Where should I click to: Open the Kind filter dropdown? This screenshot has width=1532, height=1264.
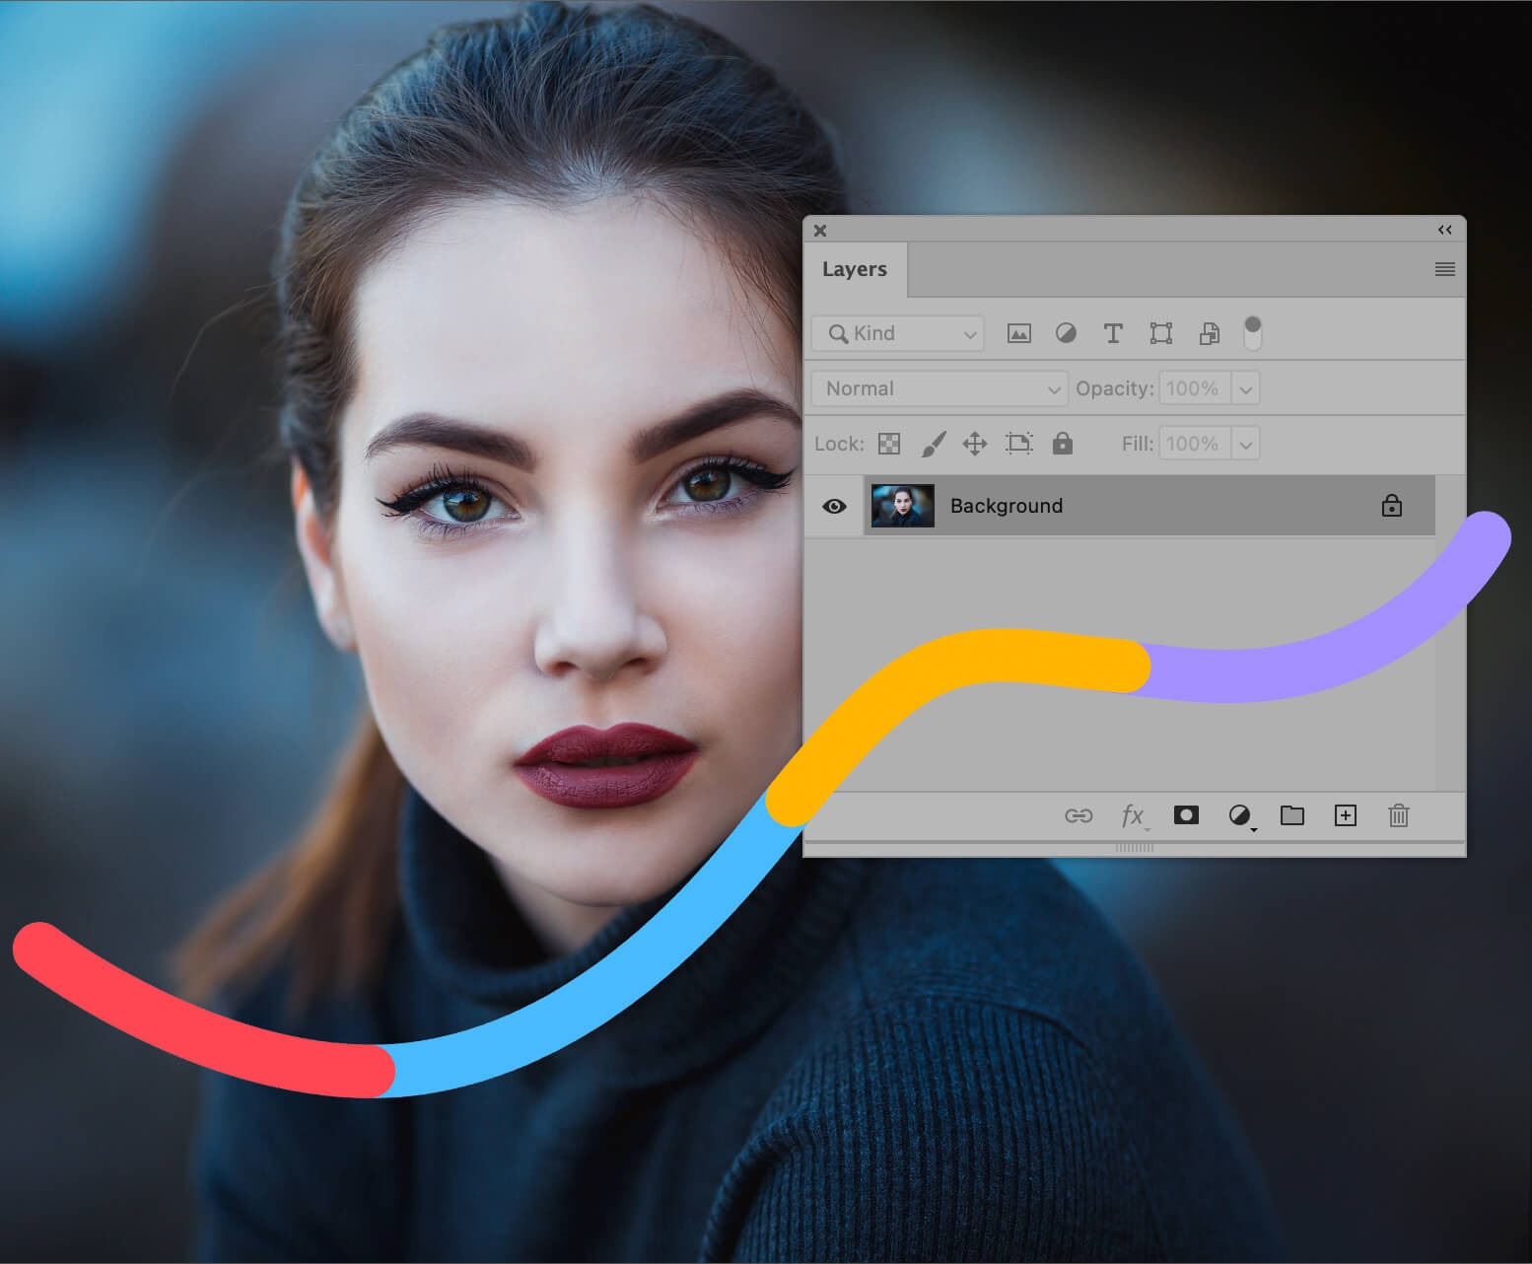click(x=898, y=333)
